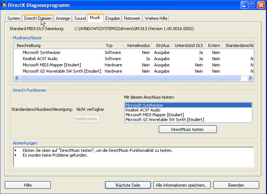This screenshot has width=267, height=194.
Task: Click the Ein/Aus column header
Action: click(x=162, y=45)
